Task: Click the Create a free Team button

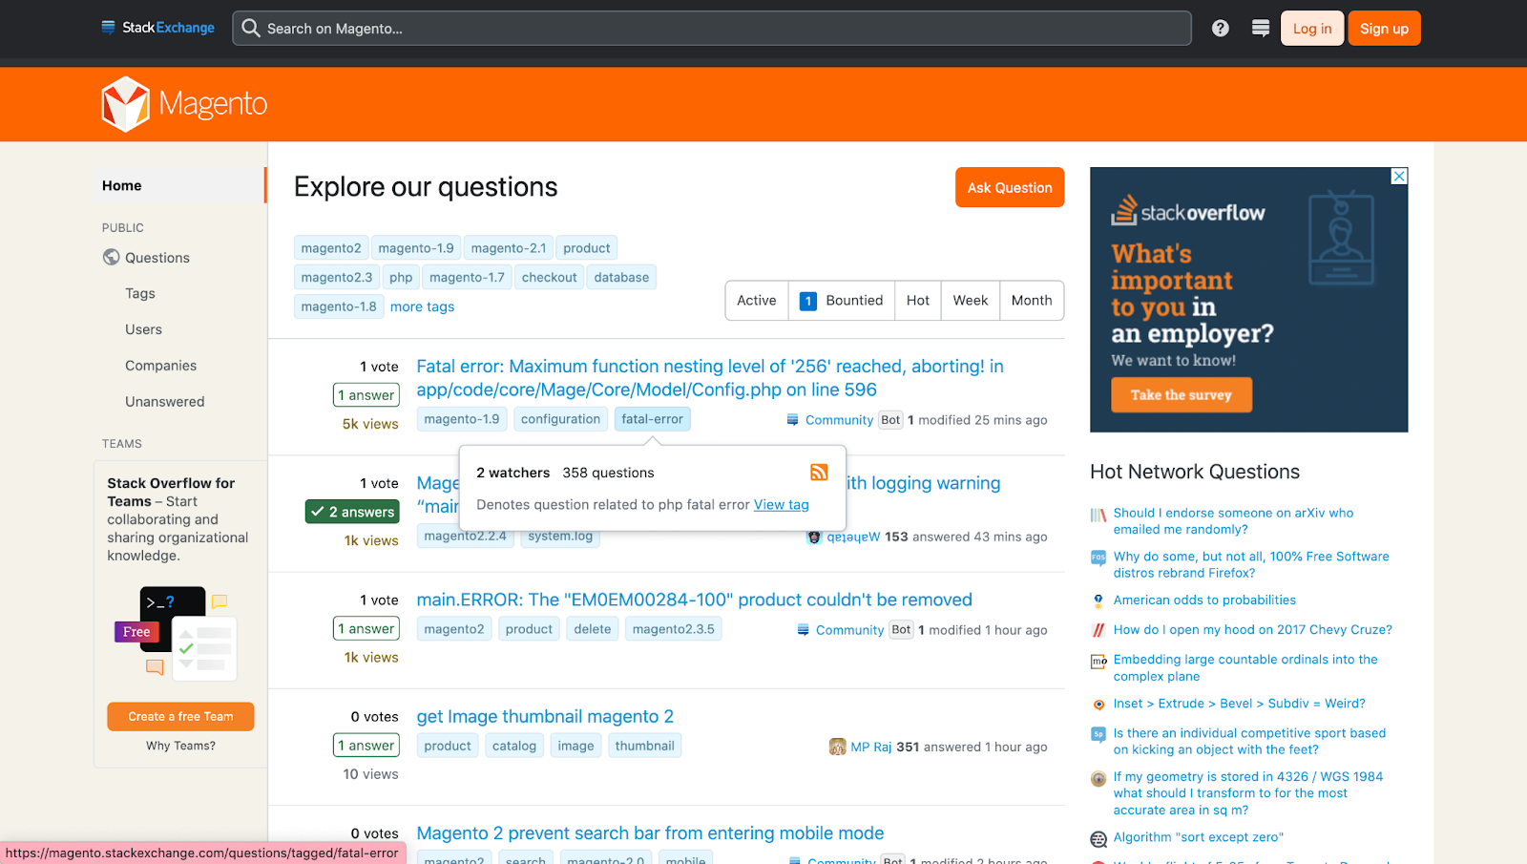Action: click(x=180, y=717)
